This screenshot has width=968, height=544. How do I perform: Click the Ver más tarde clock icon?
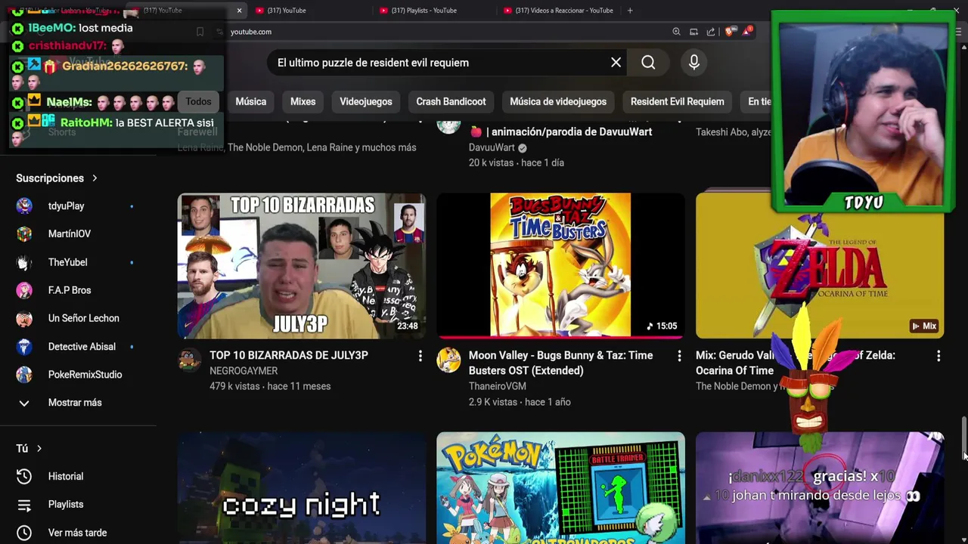[x=24, y=533]
